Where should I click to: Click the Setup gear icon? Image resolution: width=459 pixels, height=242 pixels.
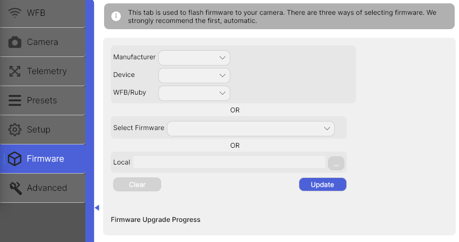point(15,130)
